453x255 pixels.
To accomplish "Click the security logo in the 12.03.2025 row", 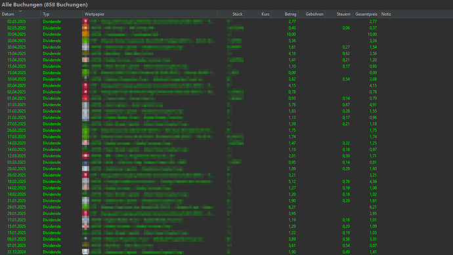I will click(x=85, y=156).
